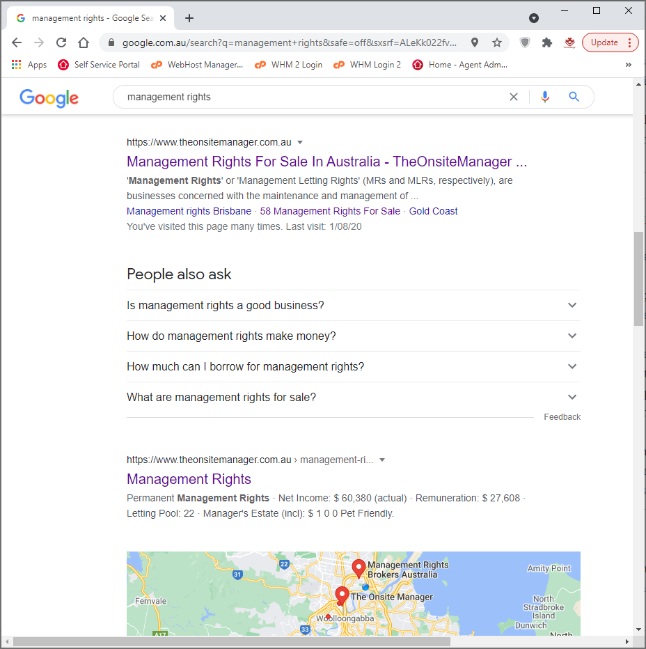646x649 pixels.
Task: Click the horizontal scrollbar right arrow
Action: (627, 642)
